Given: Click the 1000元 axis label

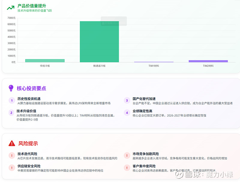Looking at the screenshot, I should 11,56.
